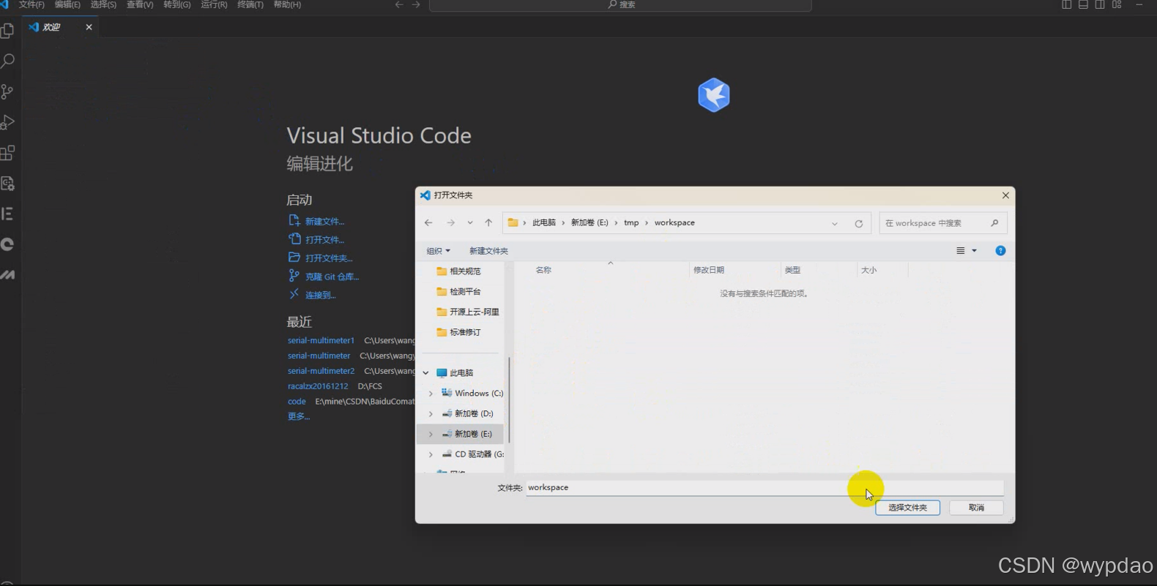
Task: Sort by 修改日期 column header
Action: click(x=709, y=271)
